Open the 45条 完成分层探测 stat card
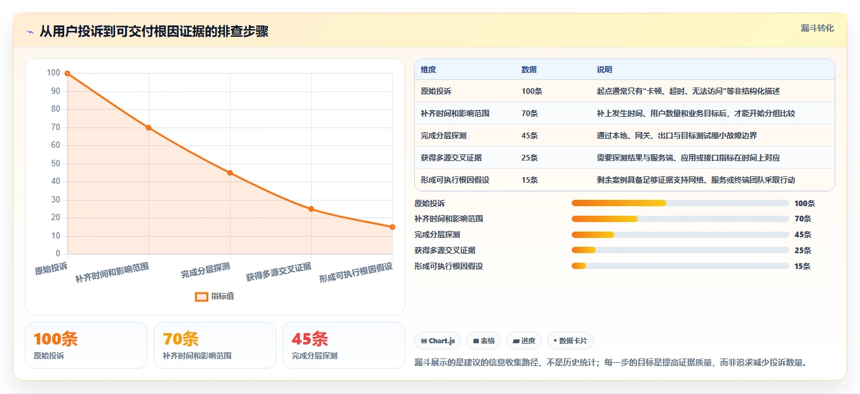The width and height of the screenshot is (860, 394). 344,345
